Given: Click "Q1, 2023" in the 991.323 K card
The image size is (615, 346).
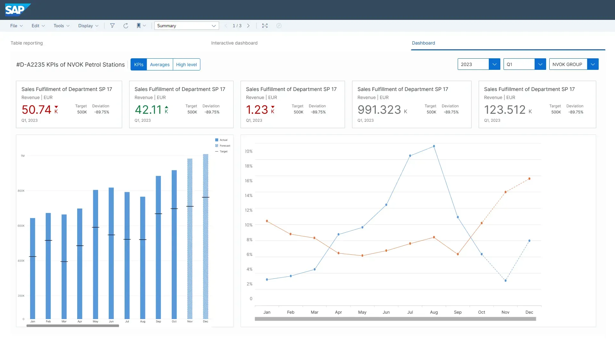Looking at the screenshot, I should click(x=365, y=120).
